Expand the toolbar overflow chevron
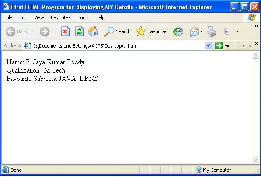The width and height of the screenshot is (261, 177). 257,26
